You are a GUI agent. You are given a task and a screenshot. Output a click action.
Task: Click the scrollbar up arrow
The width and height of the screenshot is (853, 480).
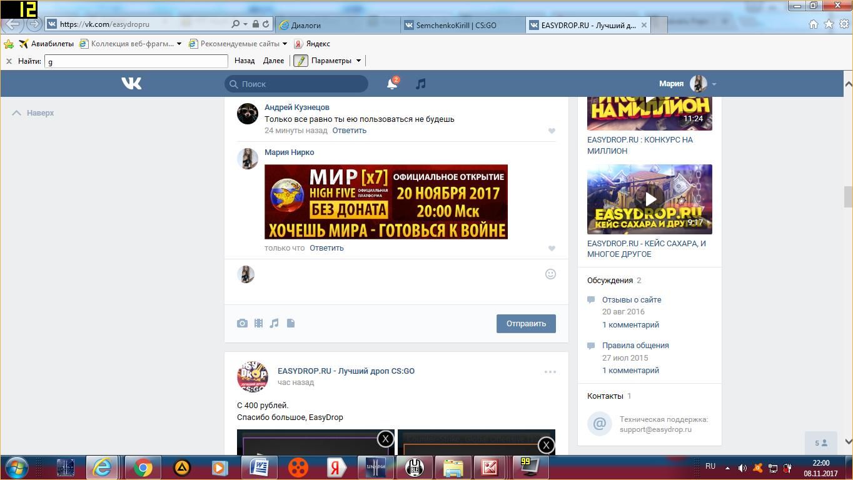coord(848,84)
